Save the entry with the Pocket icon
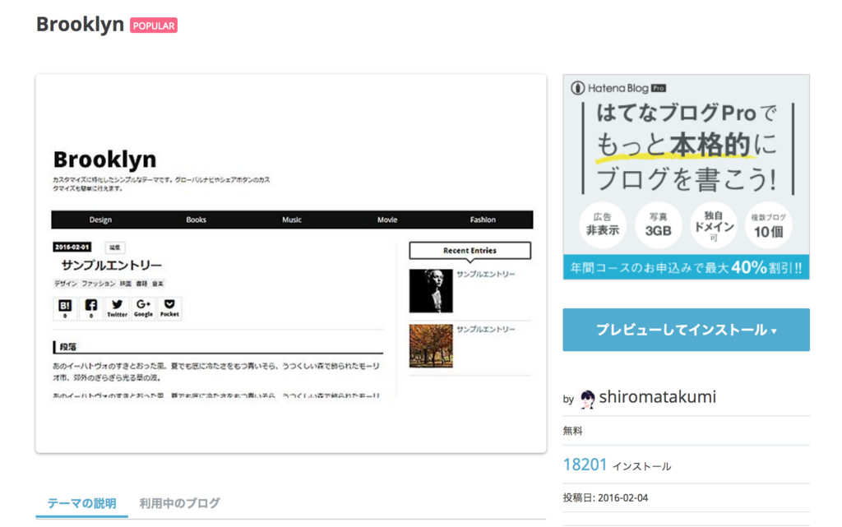The width and height of the screenshot is (842, 527). click(x=168, y=308)
